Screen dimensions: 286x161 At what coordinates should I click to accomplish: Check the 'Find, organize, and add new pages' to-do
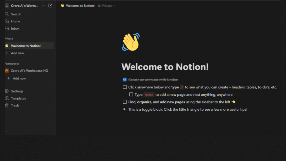[x=124, y=102]
